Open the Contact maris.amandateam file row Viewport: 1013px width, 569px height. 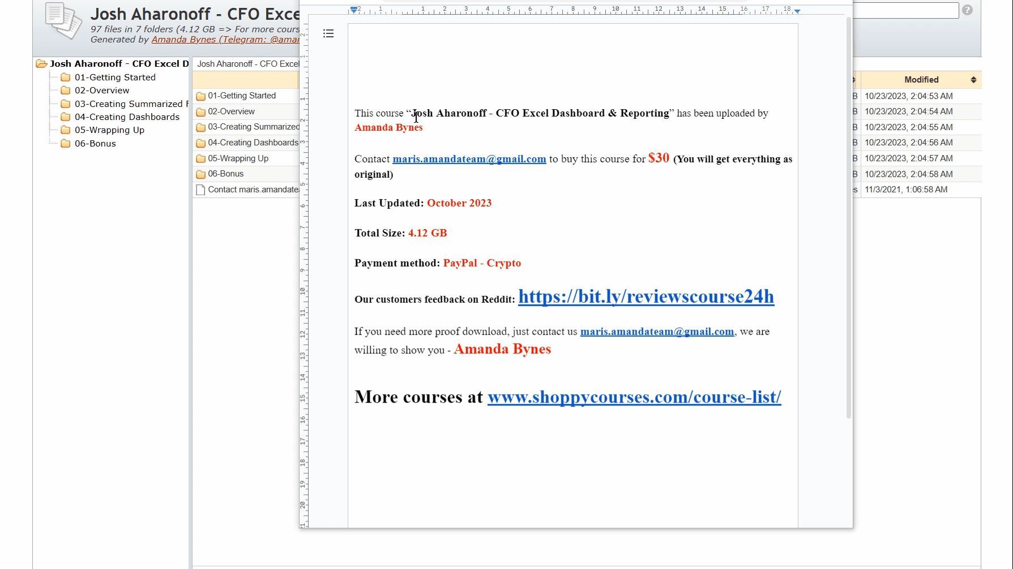point(253,189)
